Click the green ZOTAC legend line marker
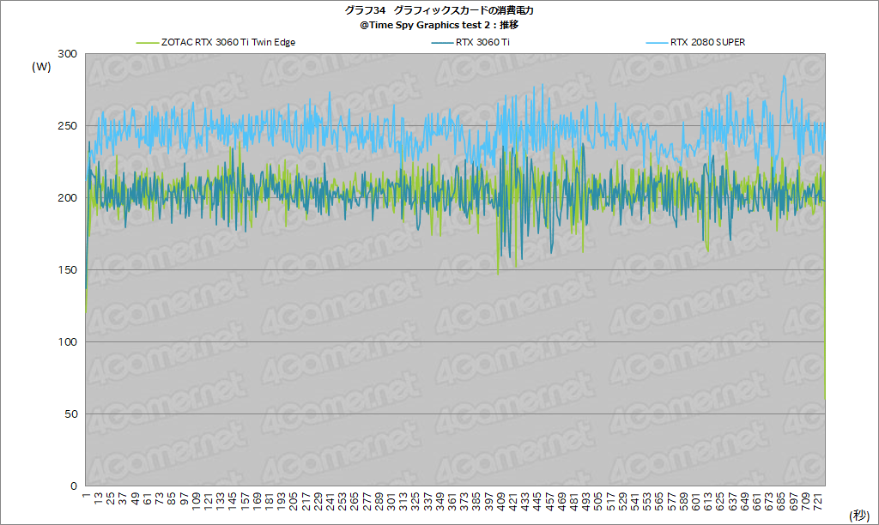This screenshot has height=525, width=879. pyautogui.click(x=148, y=43)
